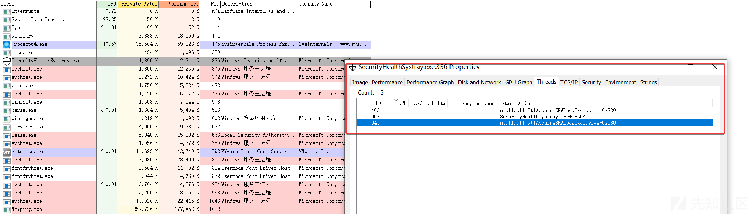Open the Performance Graph tab

click(430, 82)
